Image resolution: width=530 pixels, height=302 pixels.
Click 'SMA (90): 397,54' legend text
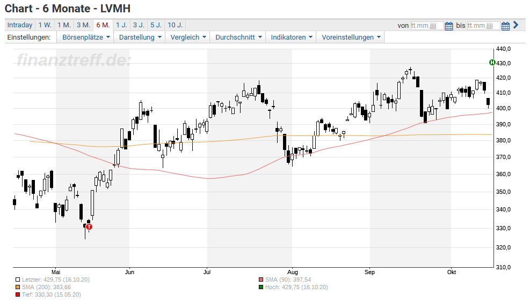tap(288, 280)
